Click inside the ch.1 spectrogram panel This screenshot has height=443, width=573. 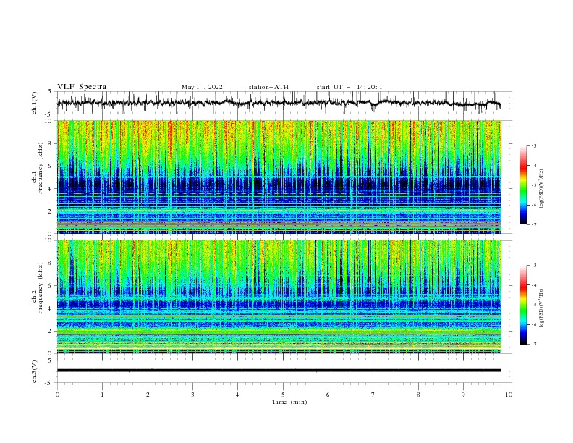[279, 177]
